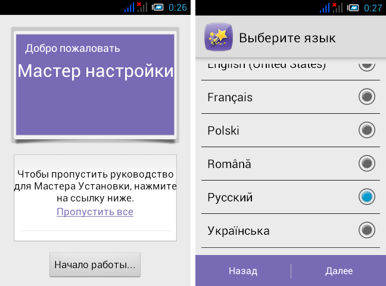The width and height of the screenshot is (386, 286).
Task: Tap the 0:27 clock in the status bar
Action: pyautogui.click(x=373, y=8)
